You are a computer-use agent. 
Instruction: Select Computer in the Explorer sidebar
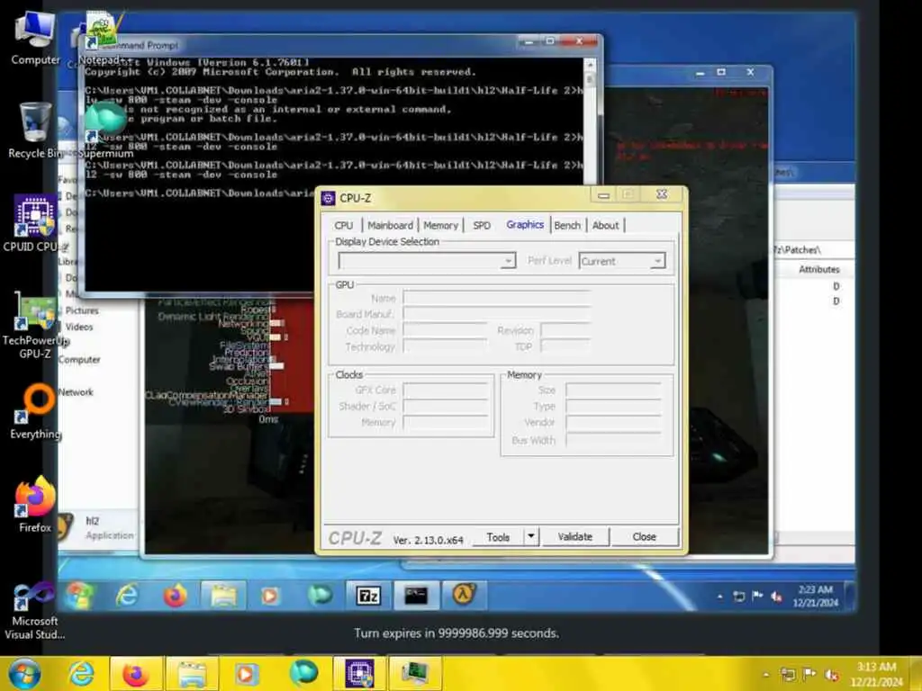coord(79,360)
